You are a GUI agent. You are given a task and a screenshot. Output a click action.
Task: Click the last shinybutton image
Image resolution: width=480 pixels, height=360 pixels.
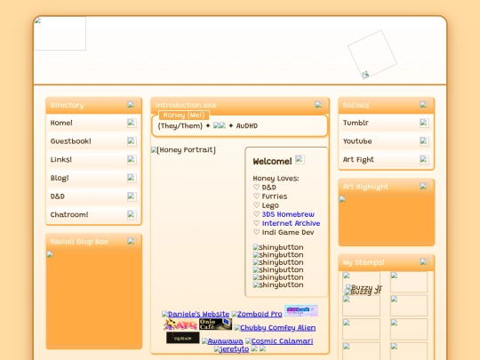(278, 285)
